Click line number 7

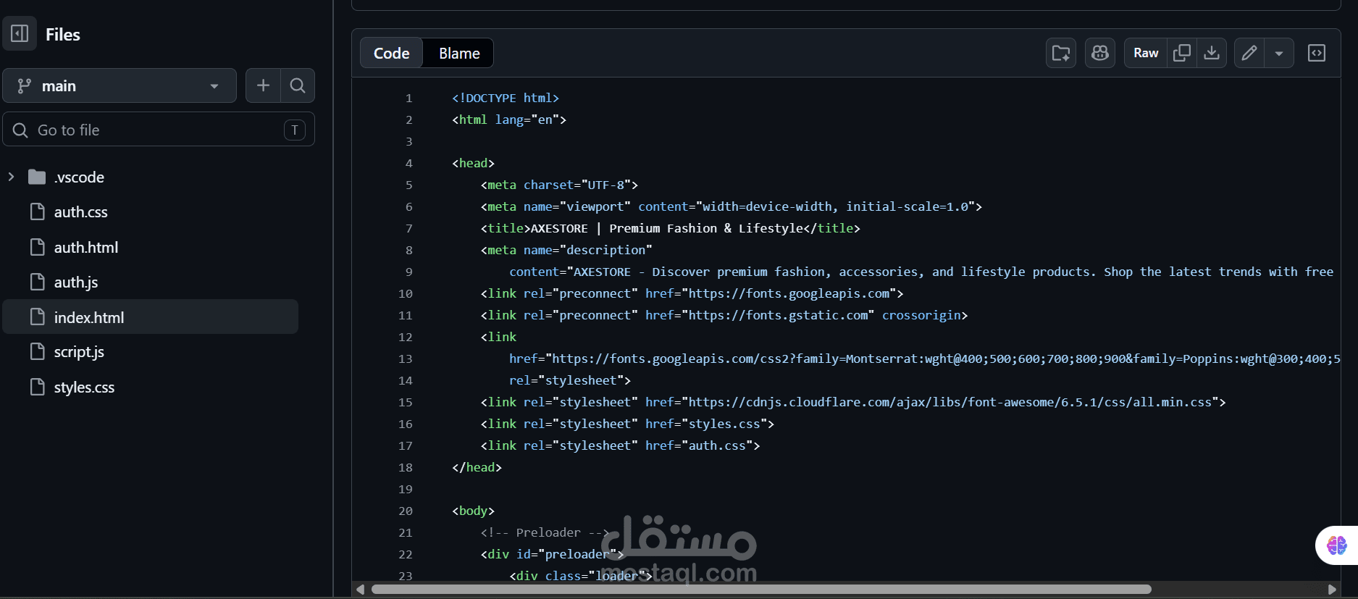point(408,228)
